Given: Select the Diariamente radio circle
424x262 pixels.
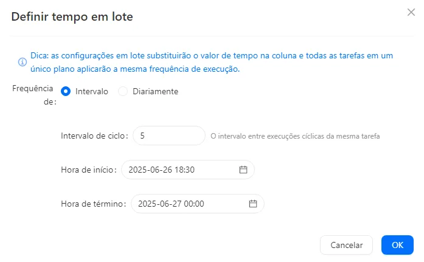Looking at the screenshot, I should (x=123, y=91).
